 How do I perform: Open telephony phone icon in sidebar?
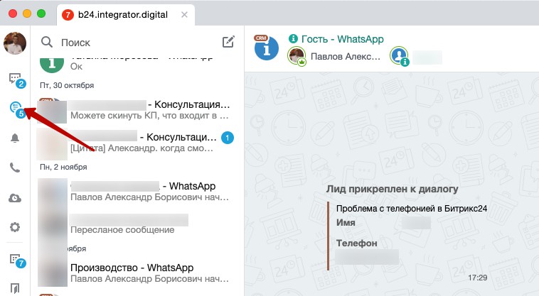tap(15, 168)
